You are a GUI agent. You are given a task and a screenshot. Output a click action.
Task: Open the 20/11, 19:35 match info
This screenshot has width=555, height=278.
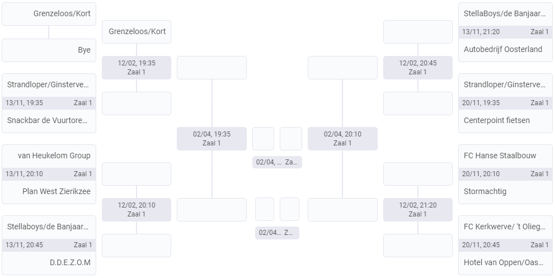505,103
